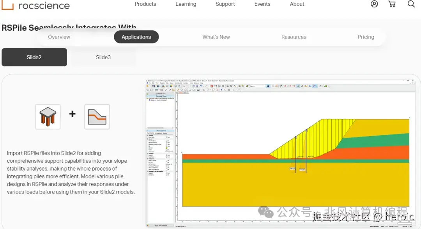Select Group 1 Master Scenario tree item

click(x=158, y=100)
